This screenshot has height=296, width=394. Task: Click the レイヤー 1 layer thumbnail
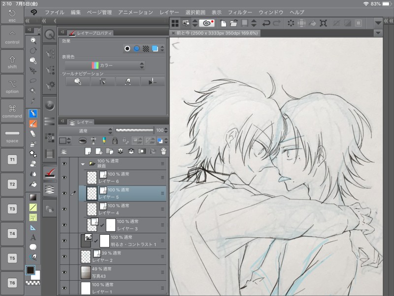click(x=86, y=288)
